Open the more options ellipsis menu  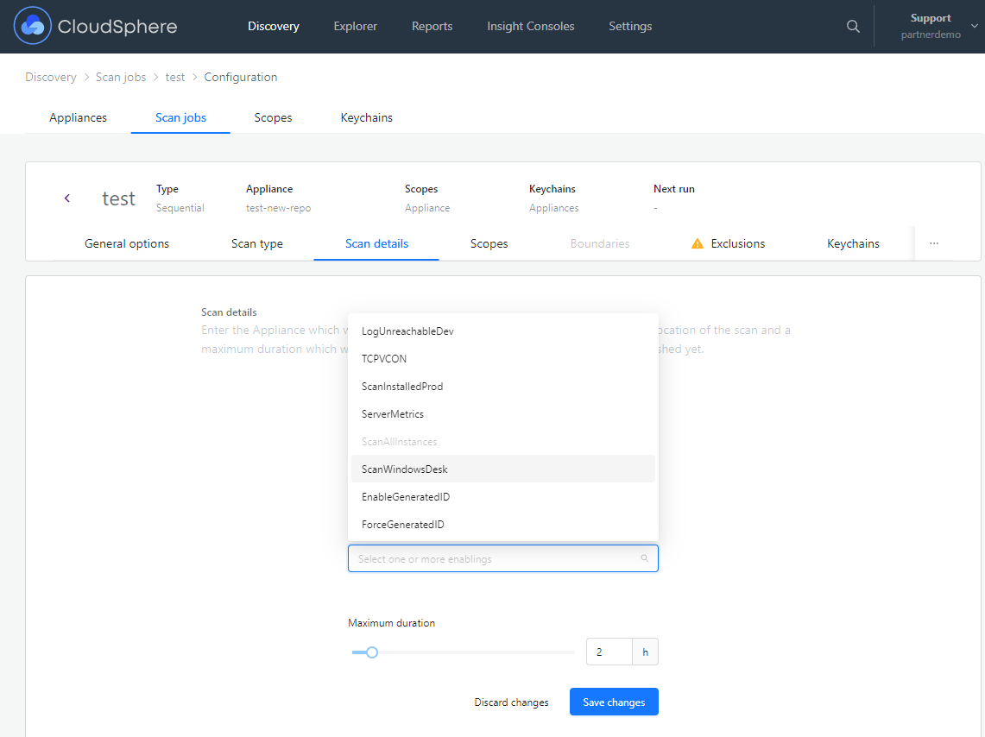coord(933,243)
